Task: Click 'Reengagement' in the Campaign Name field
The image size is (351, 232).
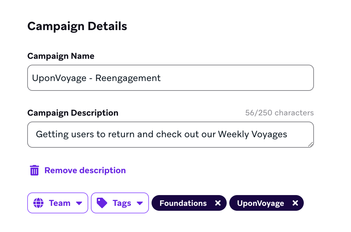Action: [128, 78]
